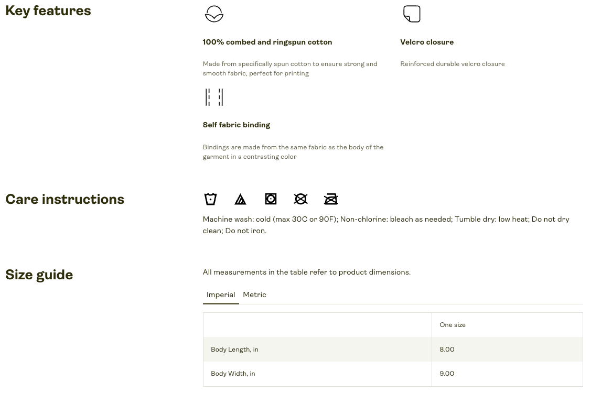The height and width of the screenshot is (393, 591).
Task: Click the machine wash cold icon
Action: coord(210,199)
